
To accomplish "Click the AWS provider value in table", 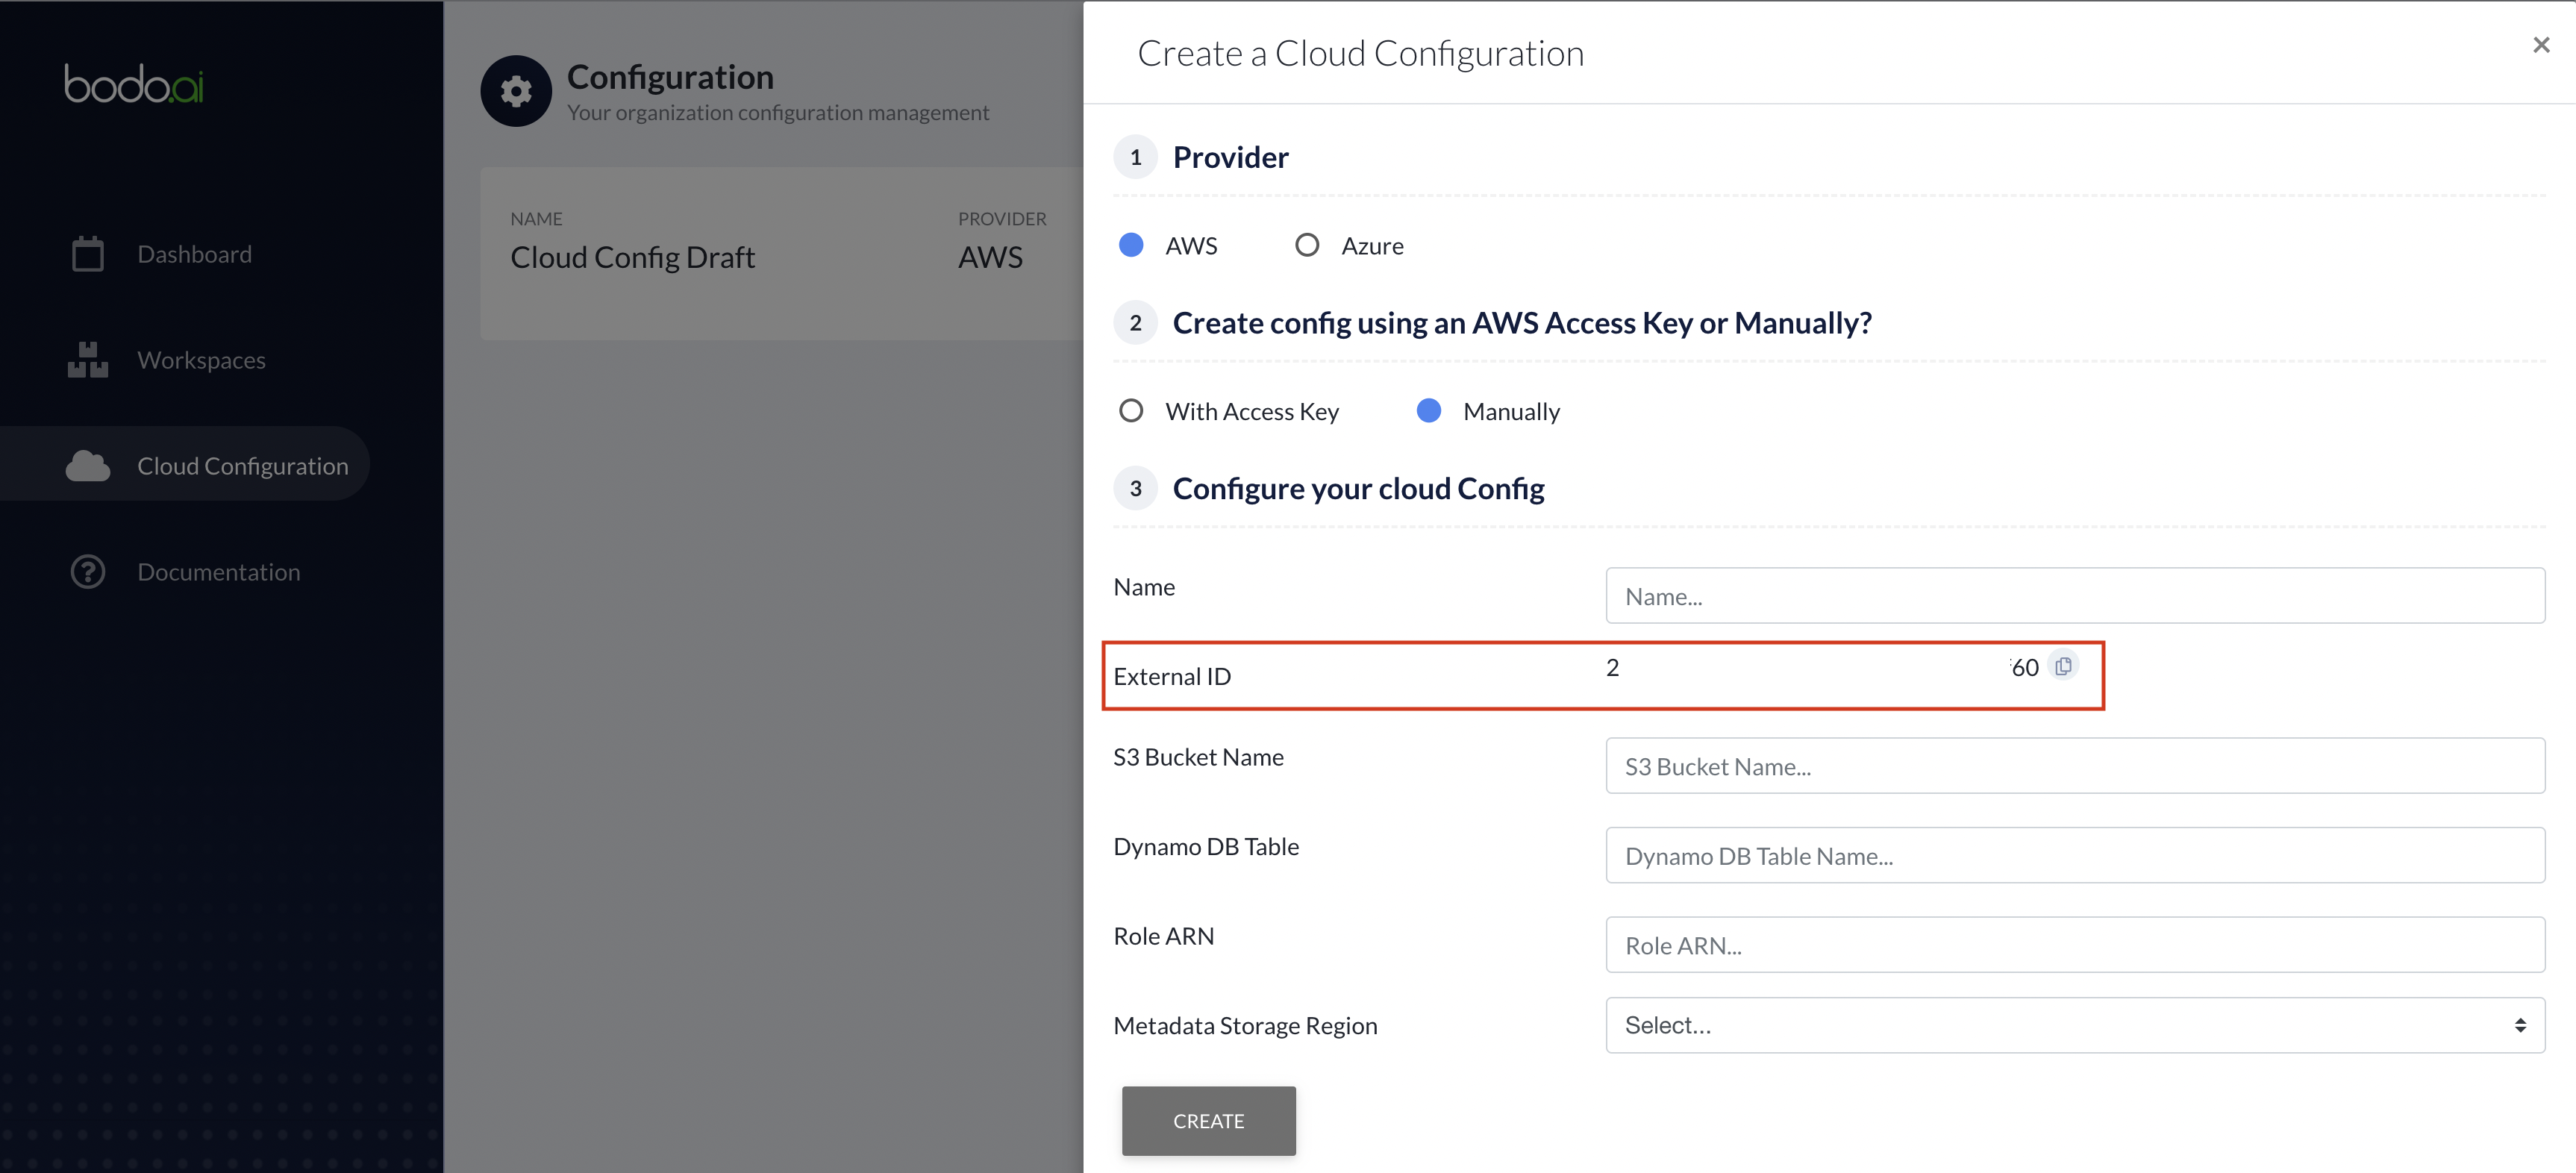I will [991, 257].
